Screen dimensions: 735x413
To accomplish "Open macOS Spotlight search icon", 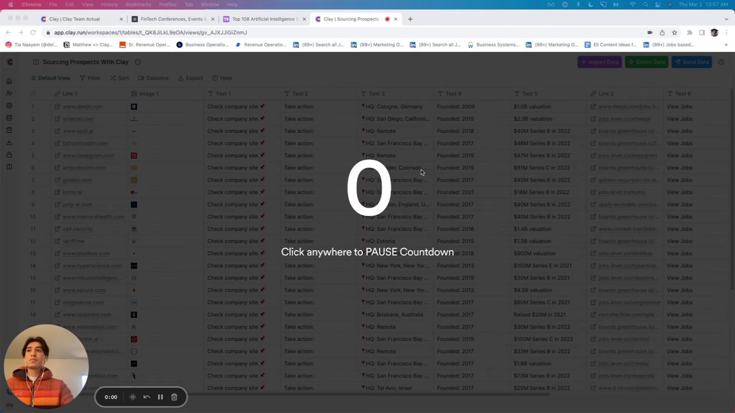I will 645,5.
